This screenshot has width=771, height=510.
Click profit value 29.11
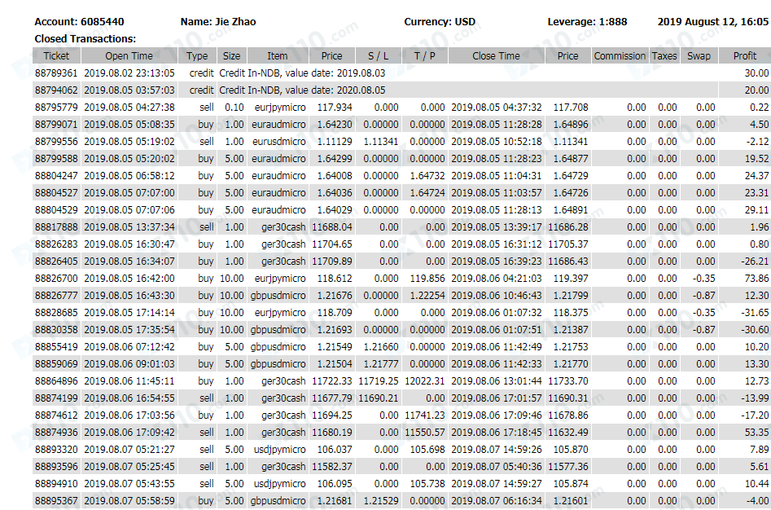coord(756,210)
